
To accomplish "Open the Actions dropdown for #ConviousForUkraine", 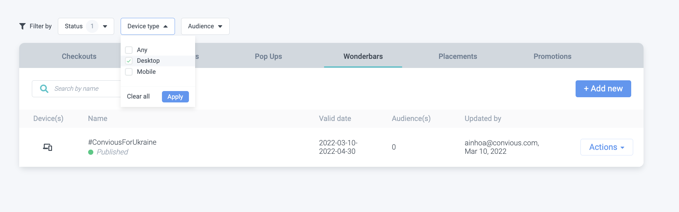I will tap(606, 147).
